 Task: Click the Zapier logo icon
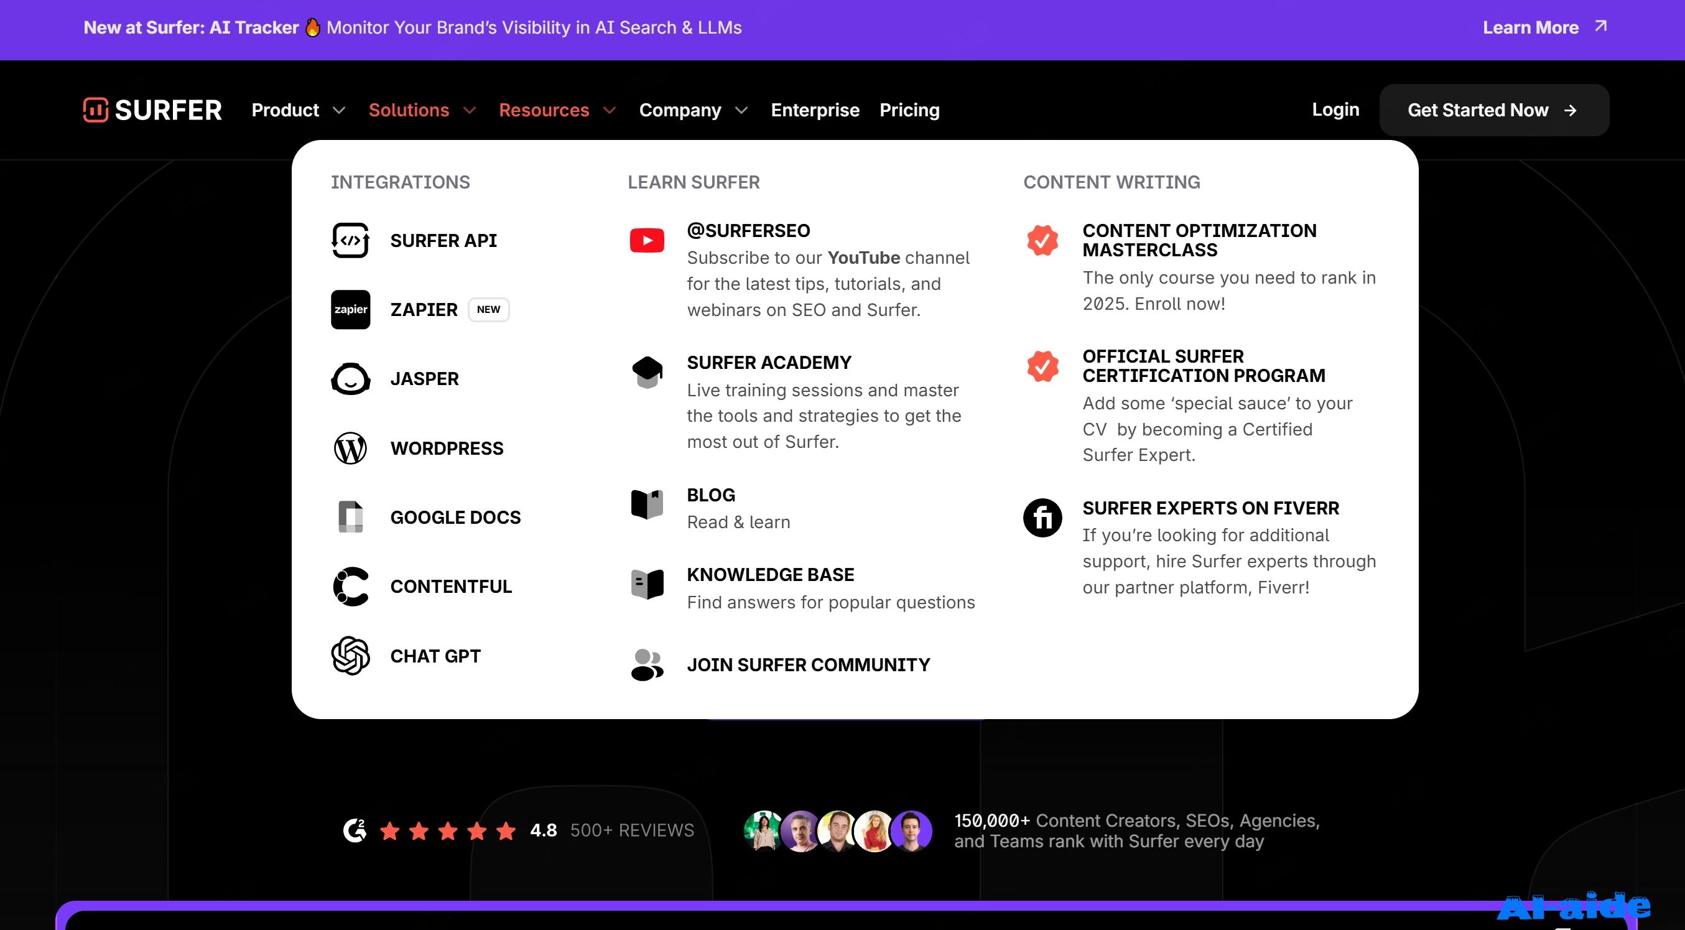(x=351, y=309)
